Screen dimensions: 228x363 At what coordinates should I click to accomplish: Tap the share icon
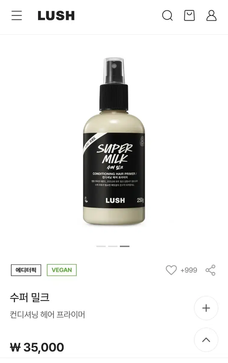(x=210, y=270)
